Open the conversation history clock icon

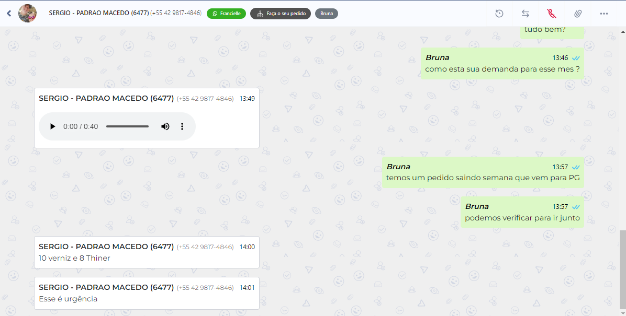(x=499, y=14)
